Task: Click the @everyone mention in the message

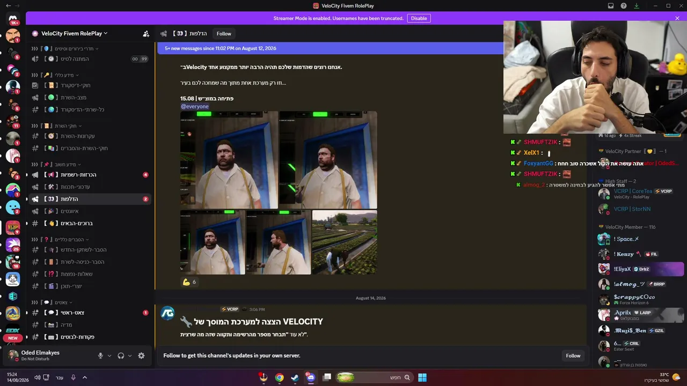Action: click(195, 106)
